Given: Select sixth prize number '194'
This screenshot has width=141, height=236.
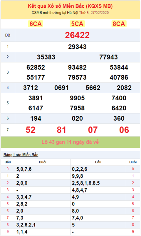Looking at the screenshot, I should point(36,119).
